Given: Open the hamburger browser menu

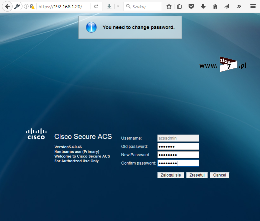Looking at the screenshot, I should 253,7.
